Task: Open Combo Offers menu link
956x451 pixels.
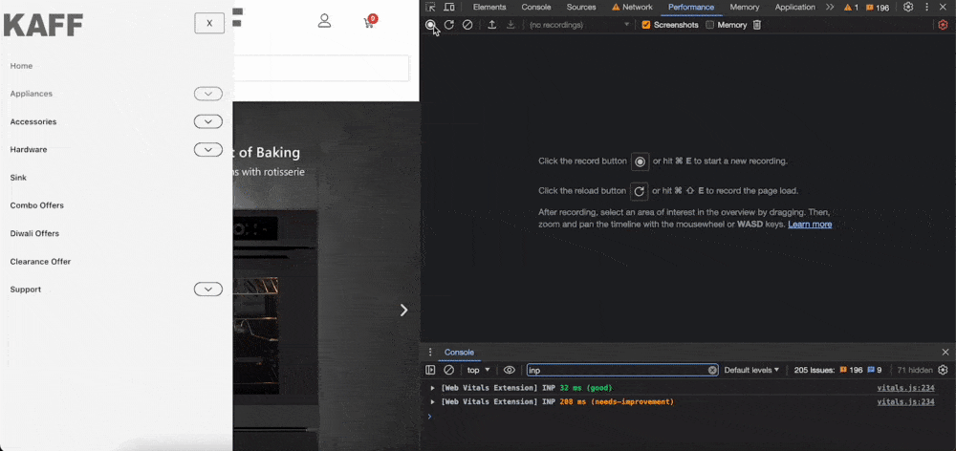Action: 36,206
